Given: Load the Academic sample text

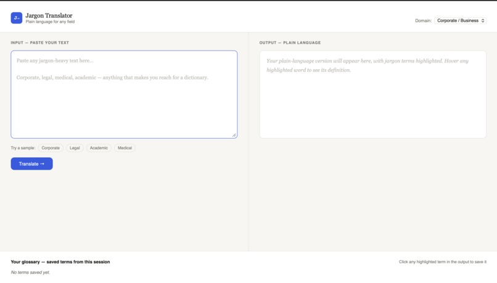Looking at the screenshot, I should point(99,148).
